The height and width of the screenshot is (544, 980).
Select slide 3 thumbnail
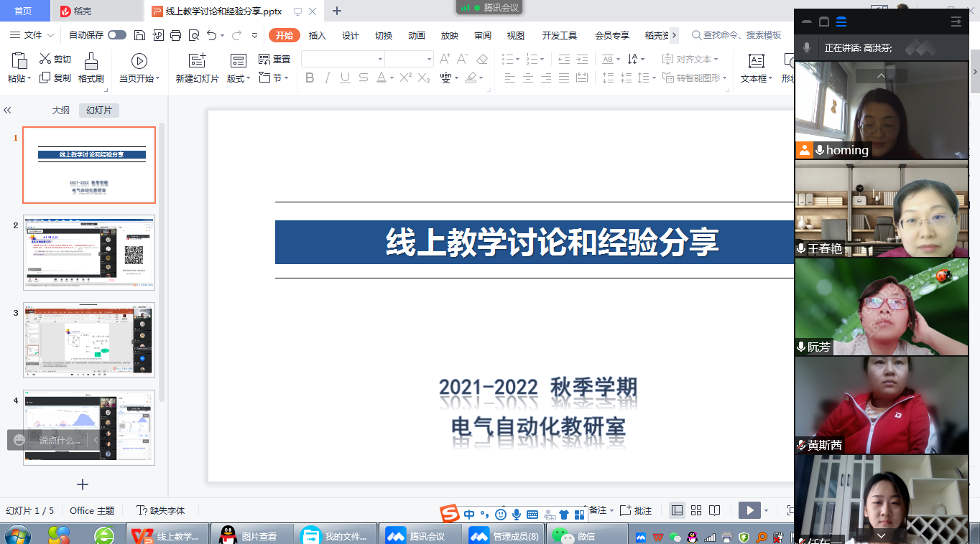tap(89, 340)
